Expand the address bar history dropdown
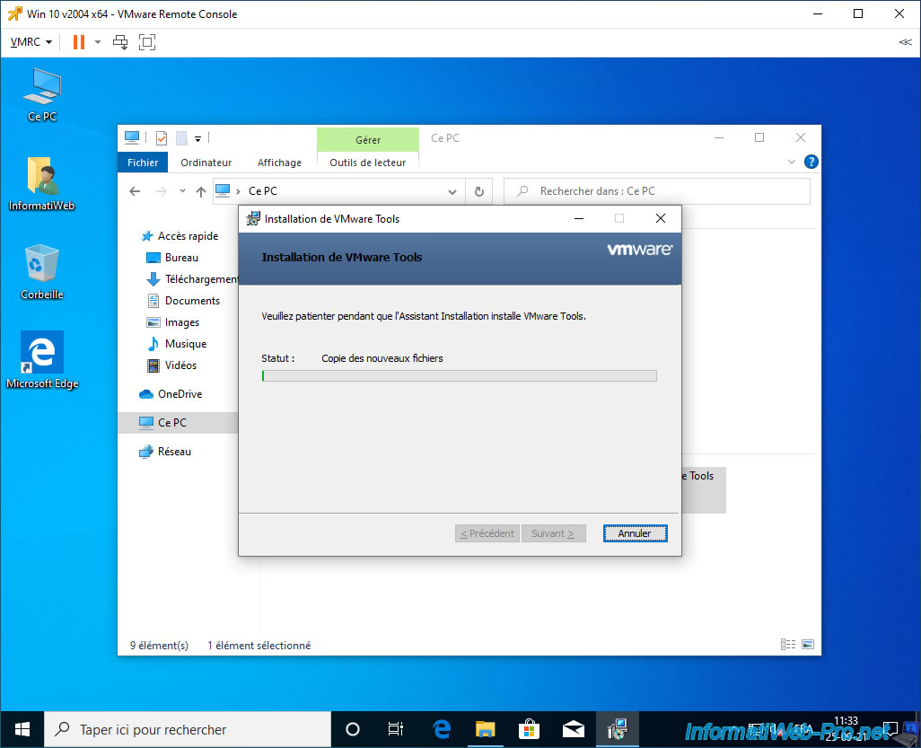Viewport: 921px width, 748px height. coord(452,191)
